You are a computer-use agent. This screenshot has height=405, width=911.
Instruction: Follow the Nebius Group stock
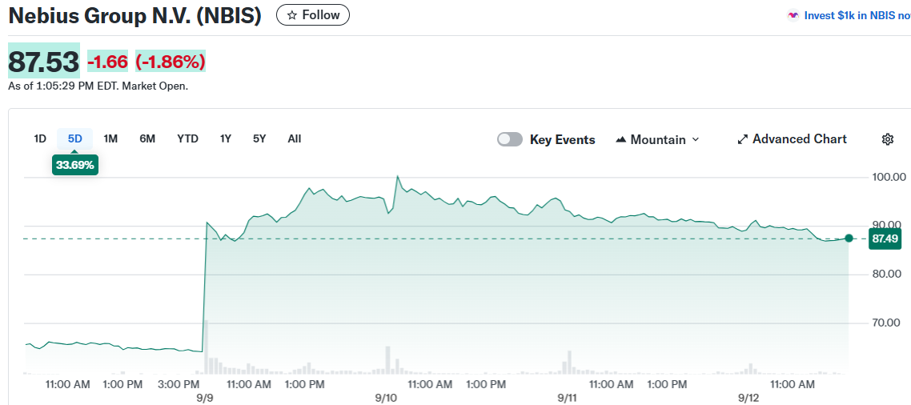313,15
